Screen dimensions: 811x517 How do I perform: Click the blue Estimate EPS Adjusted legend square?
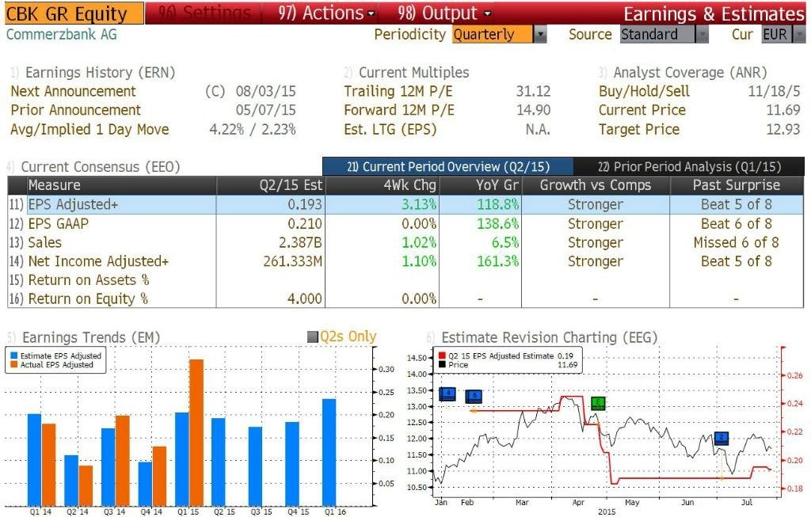point(14,355)
